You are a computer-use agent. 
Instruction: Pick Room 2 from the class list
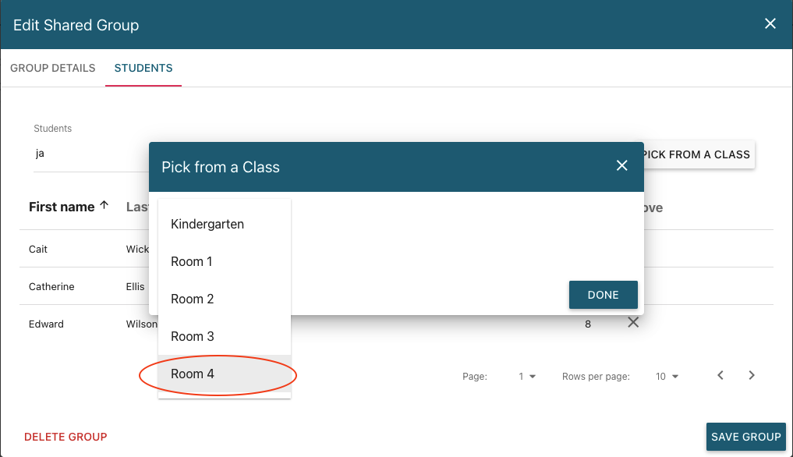(192, 299)
